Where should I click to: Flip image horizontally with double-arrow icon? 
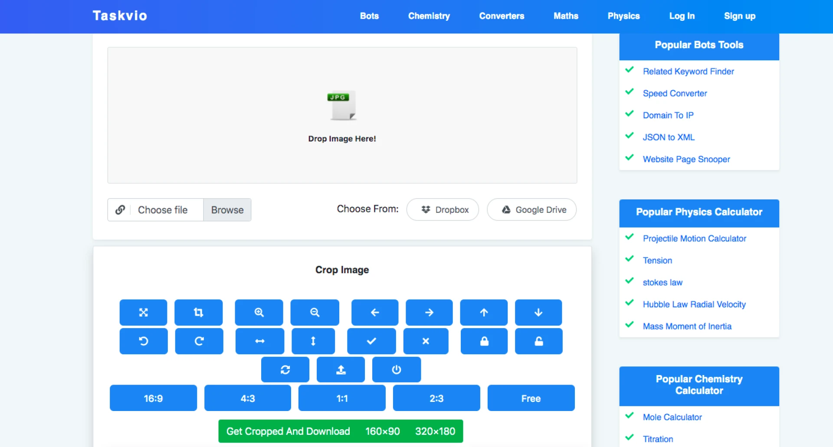tap(259, 341)
